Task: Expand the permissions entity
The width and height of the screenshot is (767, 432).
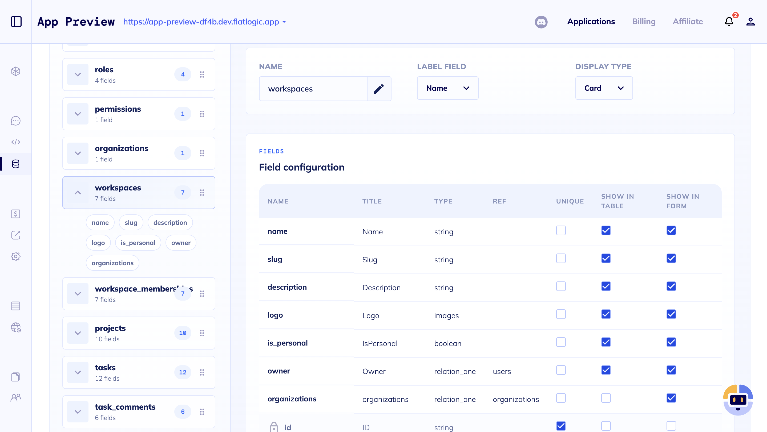Action: pos(78,114)
